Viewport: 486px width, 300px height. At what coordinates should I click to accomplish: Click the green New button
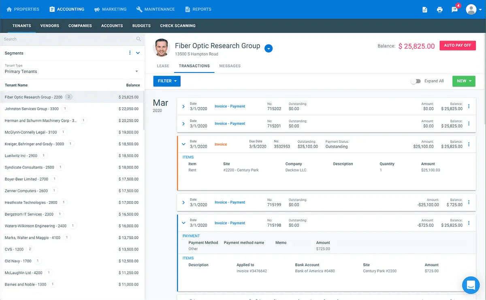click(463, 81)
